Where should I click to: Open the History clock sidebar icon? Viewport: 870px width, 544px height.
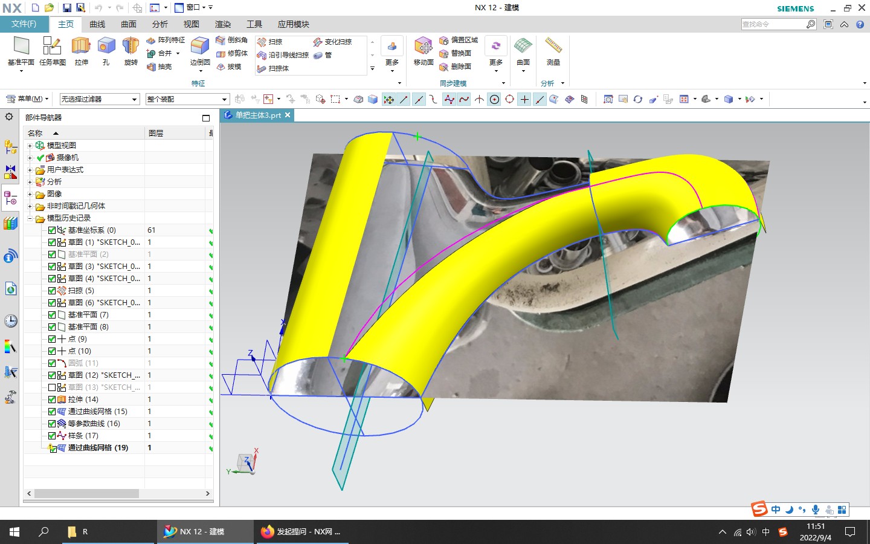coord(10,320)
